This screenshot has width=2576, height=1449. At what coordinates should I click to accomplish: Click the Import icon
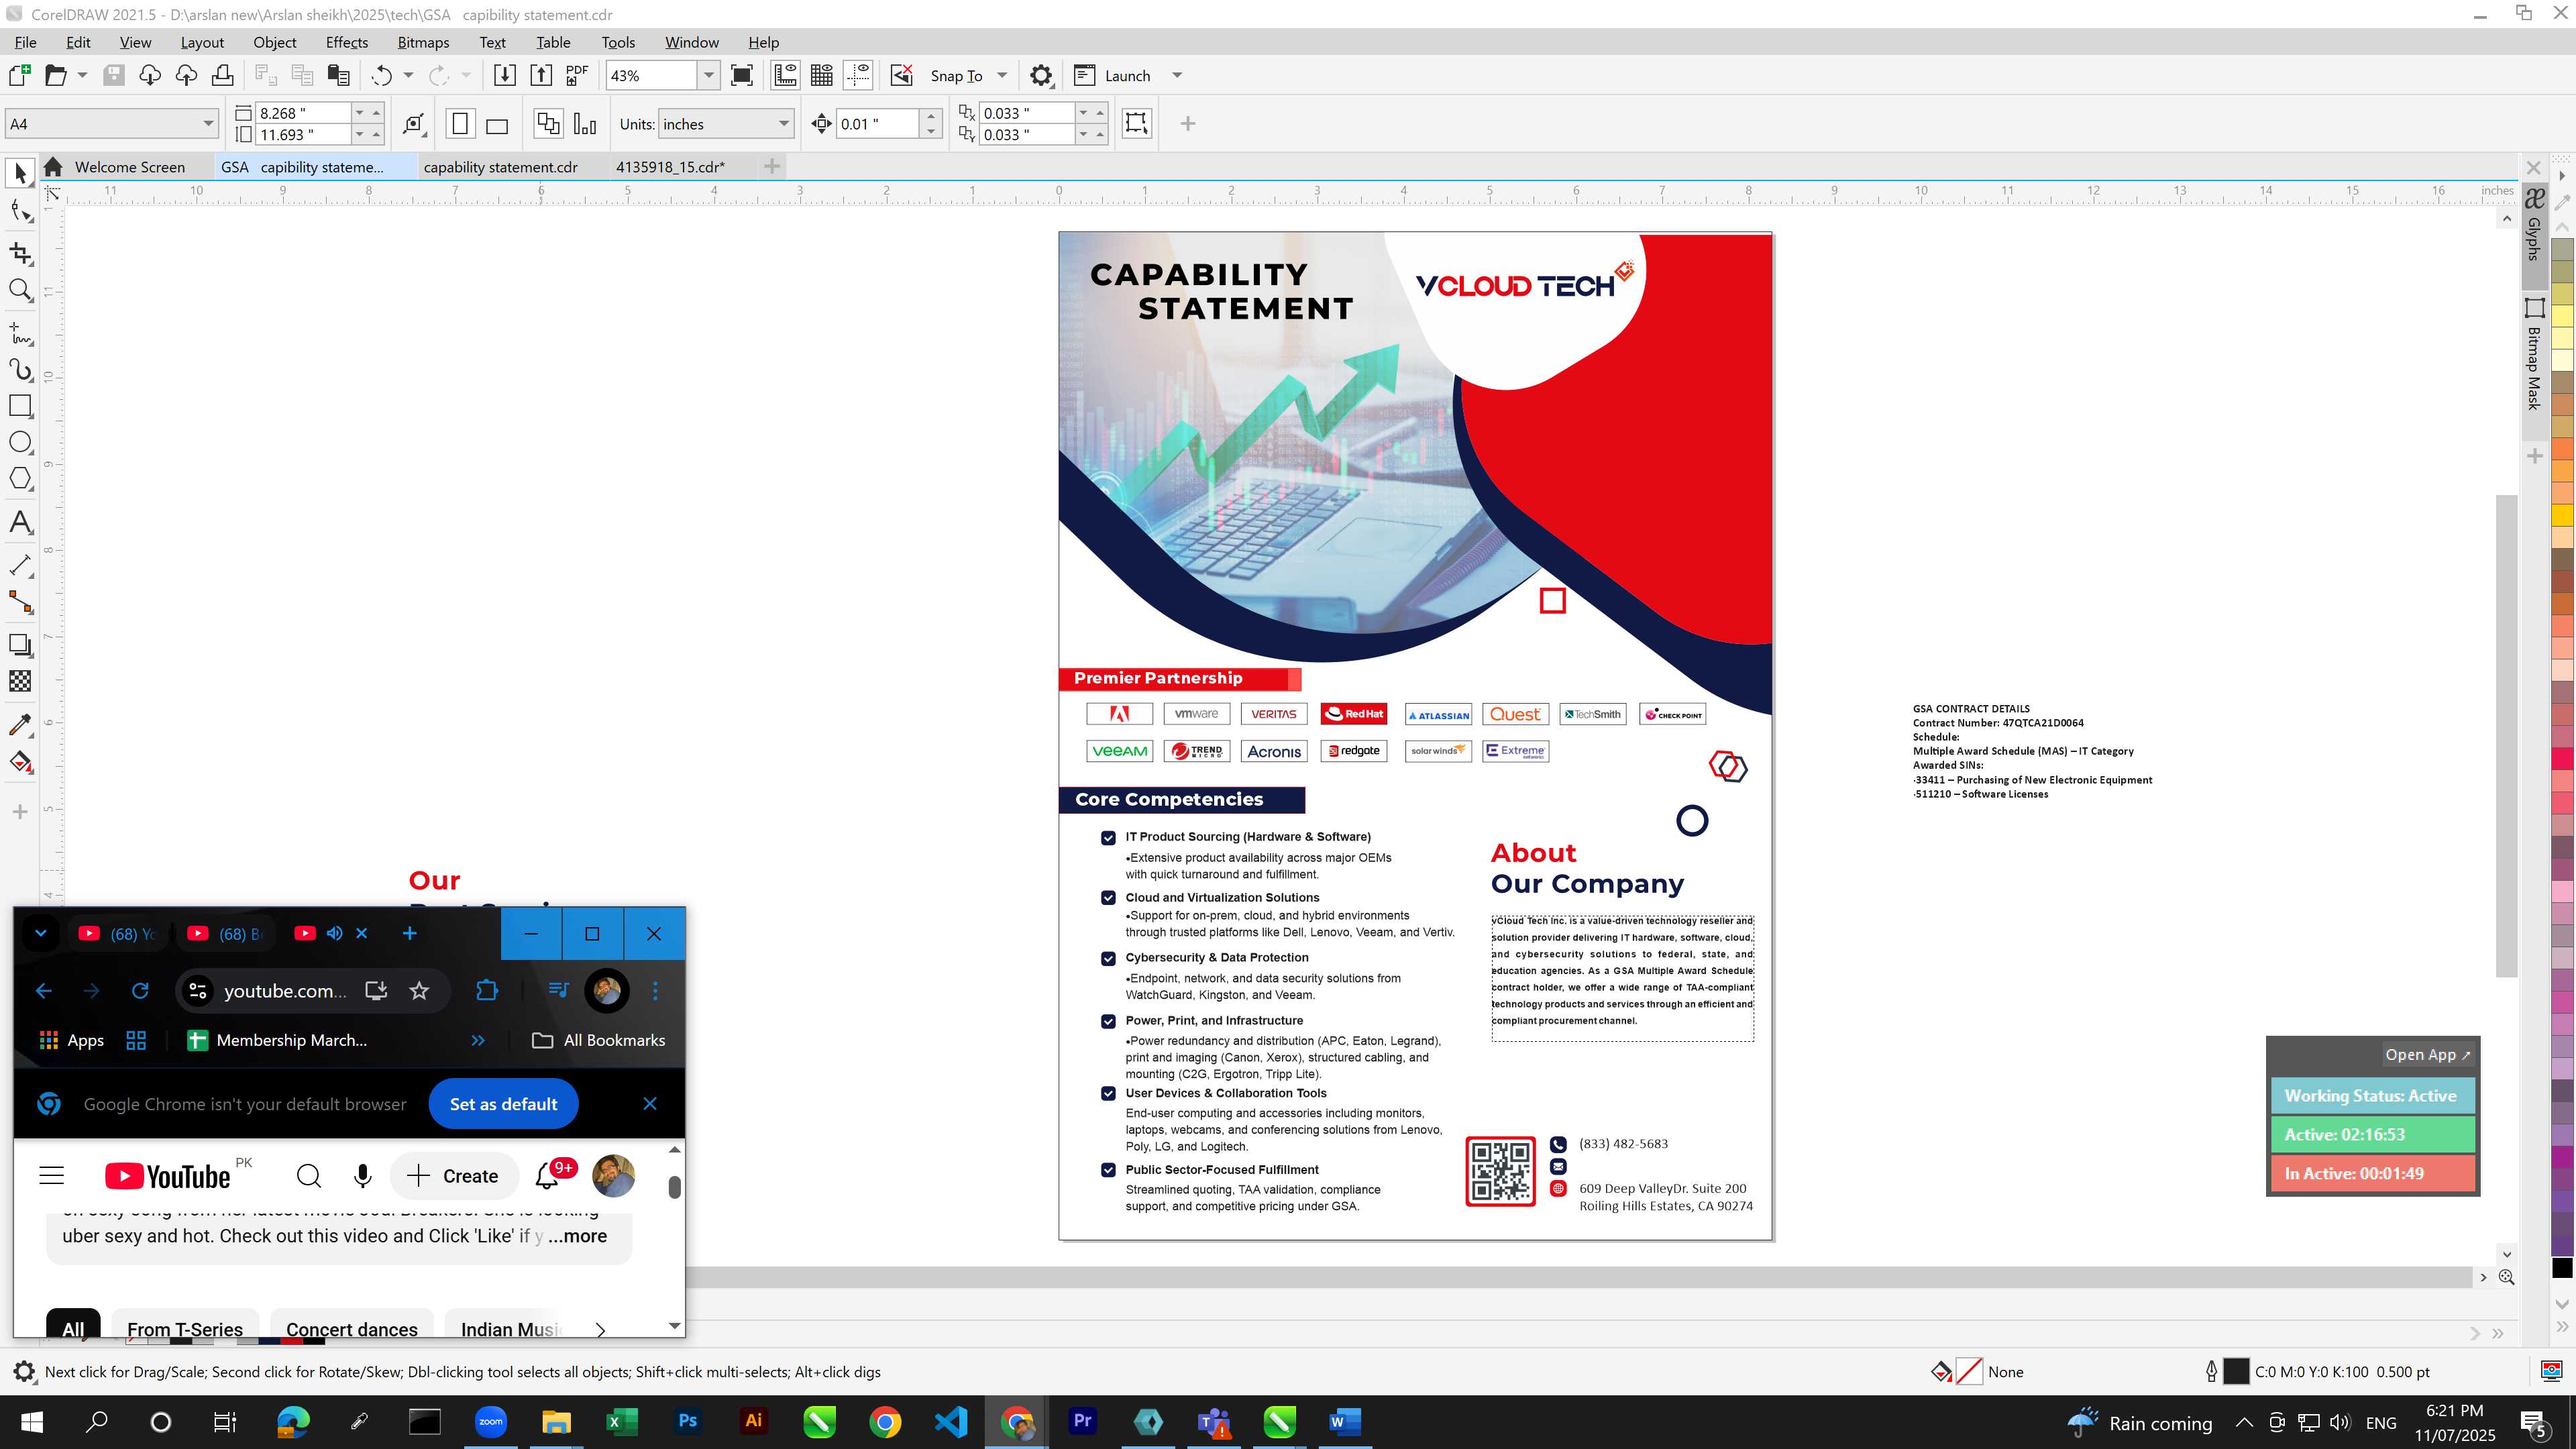coord(505,75)
